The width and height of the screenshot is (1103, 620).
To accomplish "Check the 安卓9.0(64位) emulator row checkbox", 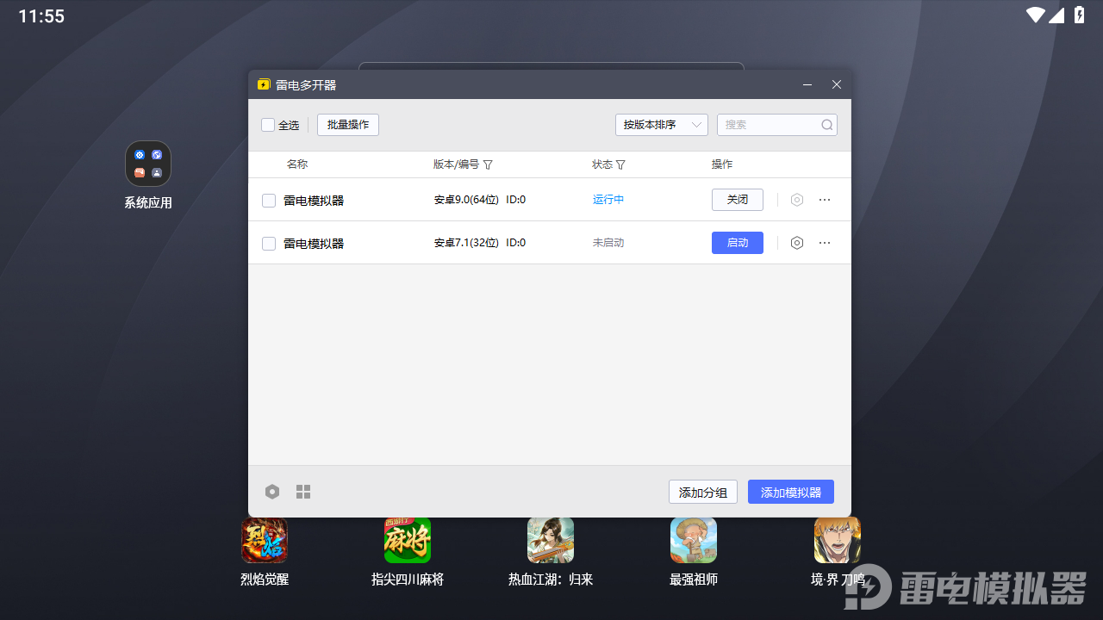I will click(269, 201).
